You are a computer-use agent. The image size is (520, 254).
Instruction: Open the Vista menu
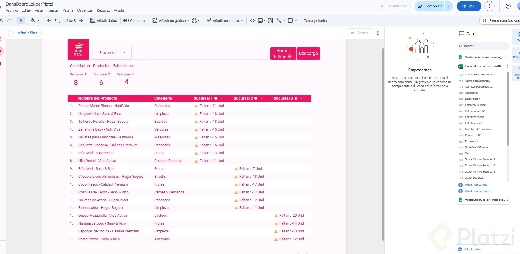coord(39,10)
